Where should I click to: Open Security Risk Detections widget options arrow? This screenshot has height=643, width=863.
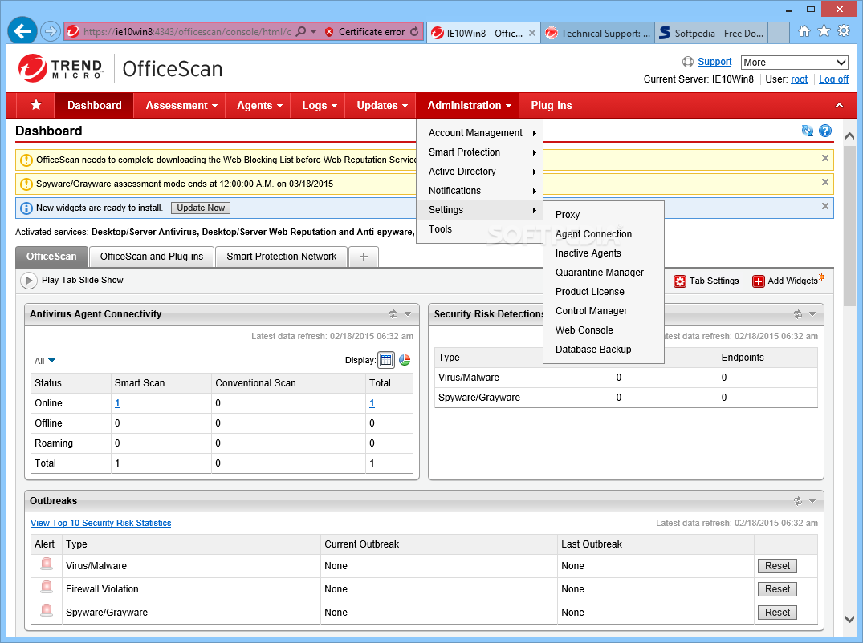[x=812, y=314]
